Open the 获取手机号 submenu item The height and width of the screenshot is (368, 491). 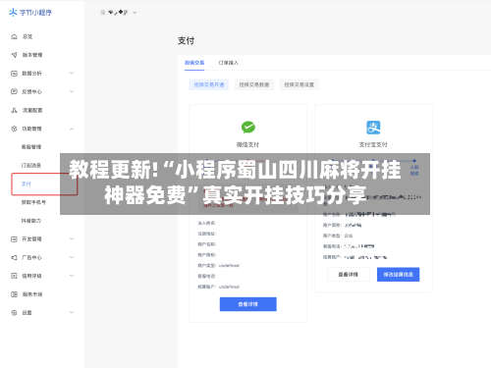(x=33, y=202)
